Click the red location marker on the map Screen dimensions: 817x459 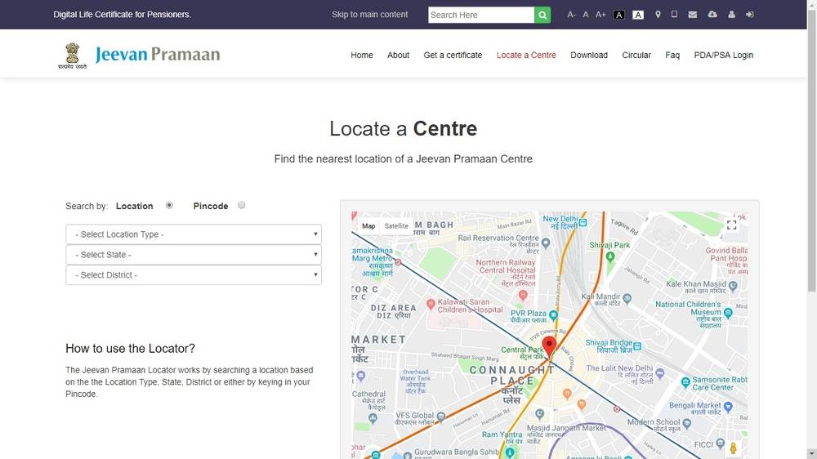point(549,346)
